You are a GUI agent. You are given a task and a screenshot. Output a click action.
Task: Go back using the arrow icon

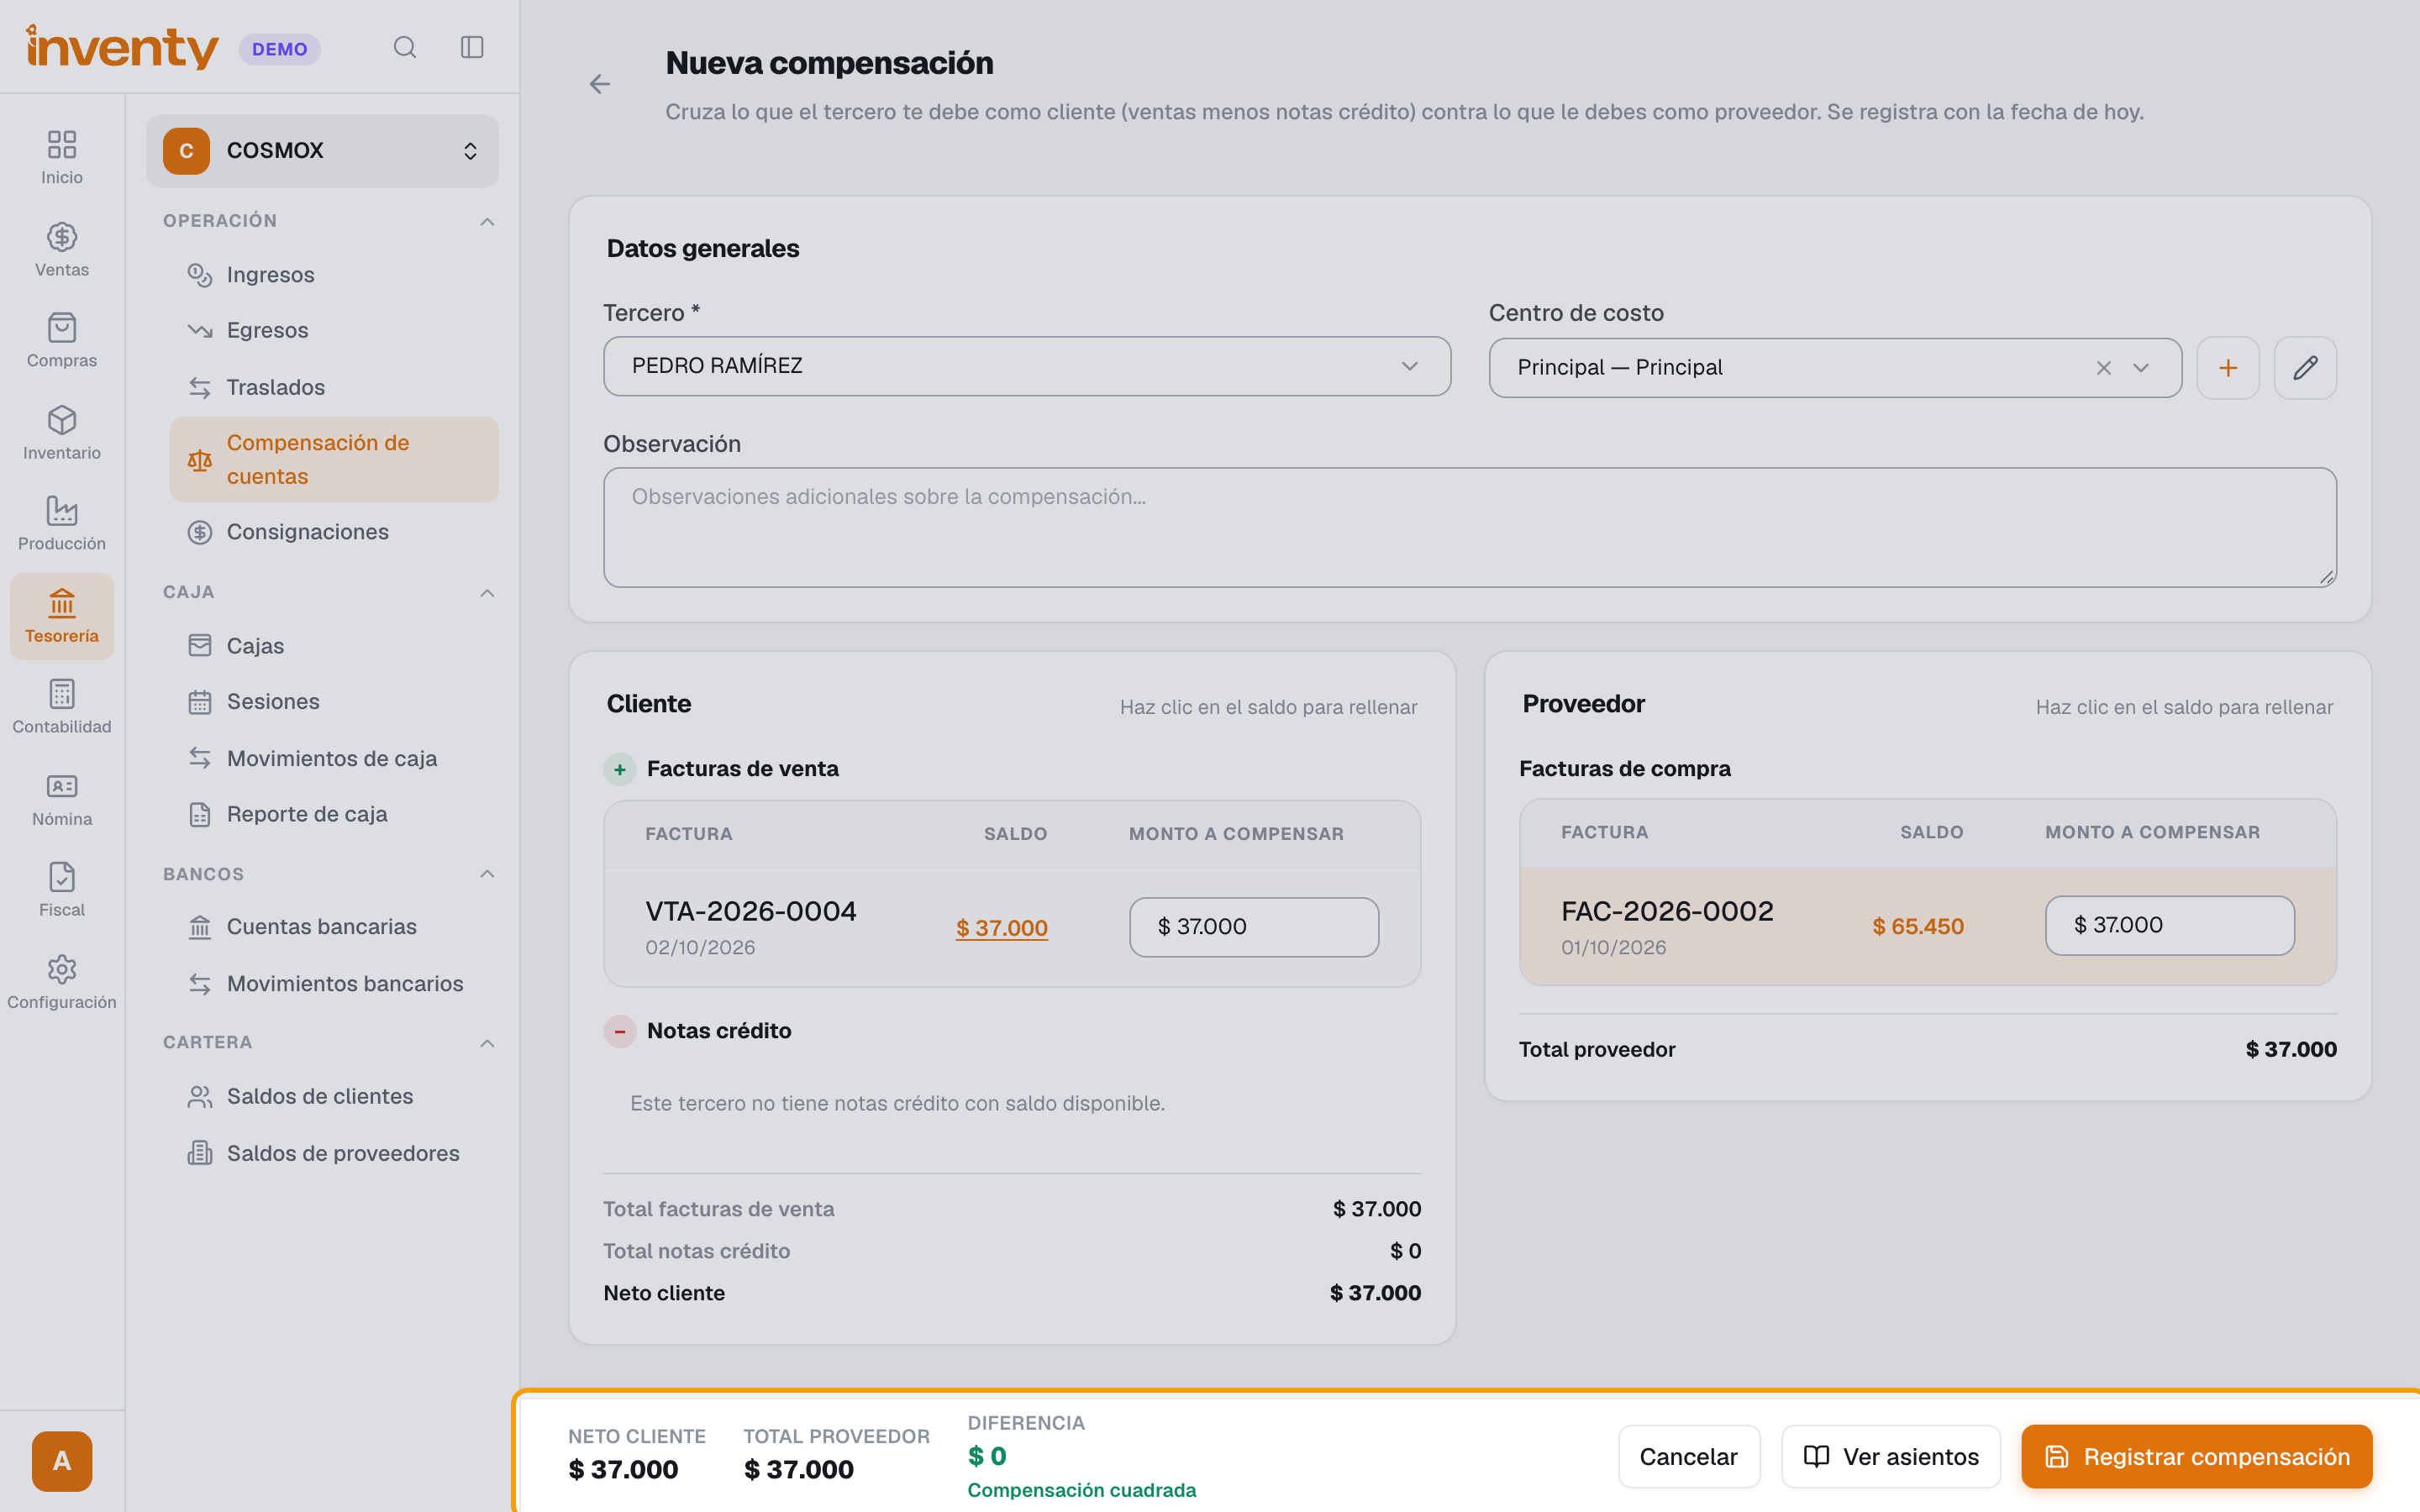point(599,84)
